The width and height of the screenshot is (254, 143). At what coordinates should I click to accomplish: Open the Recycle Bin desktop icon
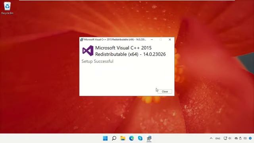pos(7,8)
